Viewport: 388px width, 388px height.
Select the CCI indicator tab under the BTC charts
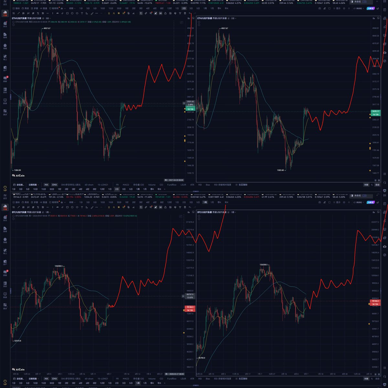161,379
